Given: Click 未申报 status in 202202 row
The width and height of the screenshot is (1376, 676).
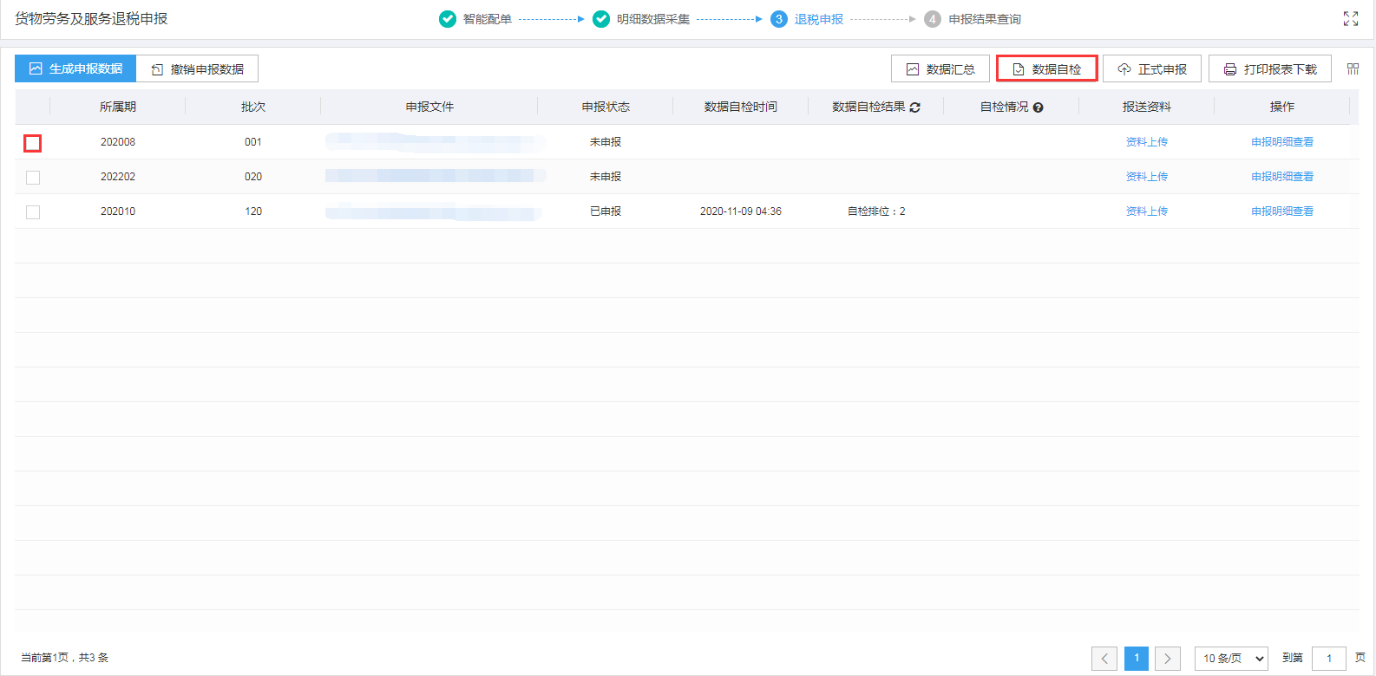Looking at the screenshot, I should (606, 177).
